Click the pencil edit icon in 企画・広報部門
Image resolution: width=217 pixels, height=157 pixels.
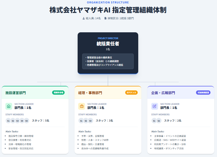tap(154, 106)
